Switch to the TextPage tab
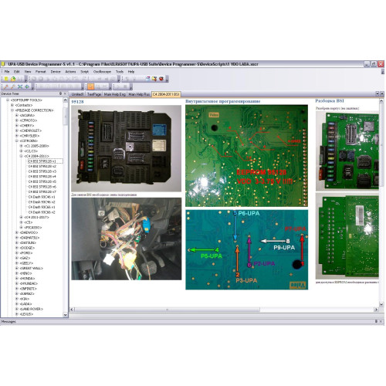 click(x=94, y=94)
